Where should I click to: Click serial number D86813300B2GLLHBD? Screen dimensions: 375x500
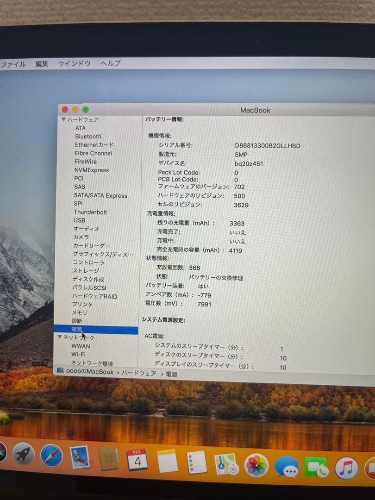(x=267, y=146)
